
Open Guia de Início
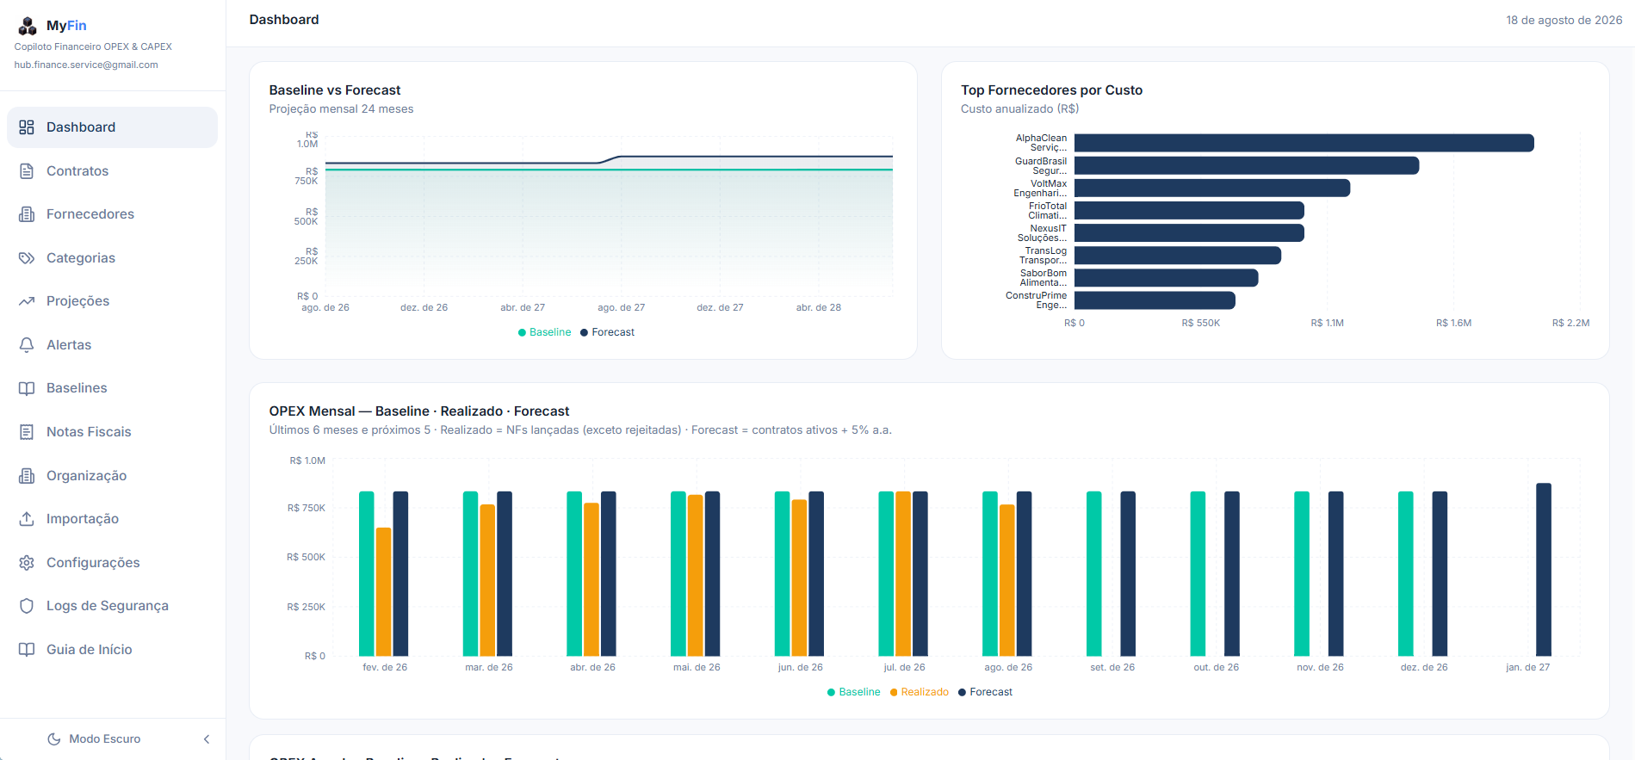tap(112, 650)
